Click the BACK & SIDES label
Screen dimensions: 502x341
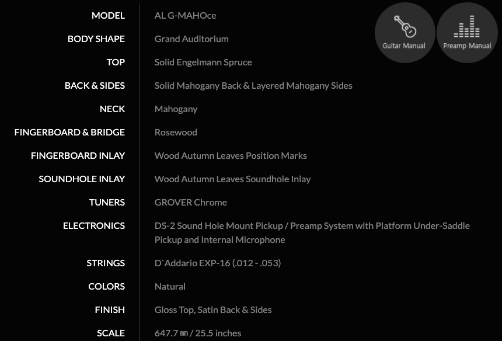coord(95,85)
